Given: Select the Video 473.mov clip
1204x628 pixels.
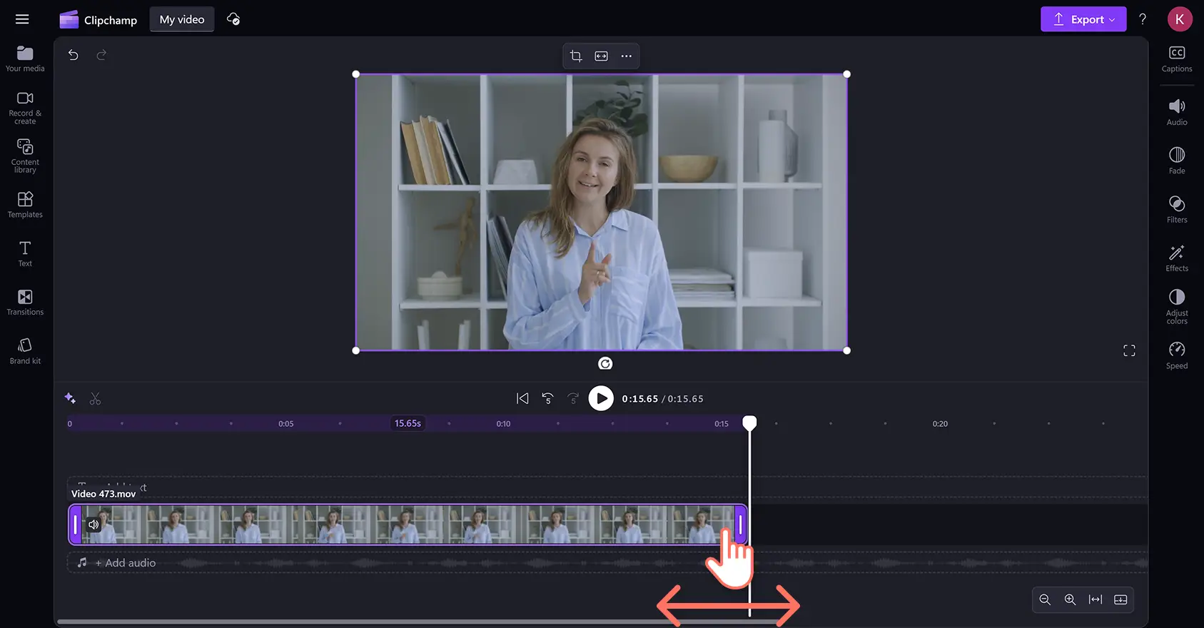Looking at the screenshot, I should coord(408,525).
